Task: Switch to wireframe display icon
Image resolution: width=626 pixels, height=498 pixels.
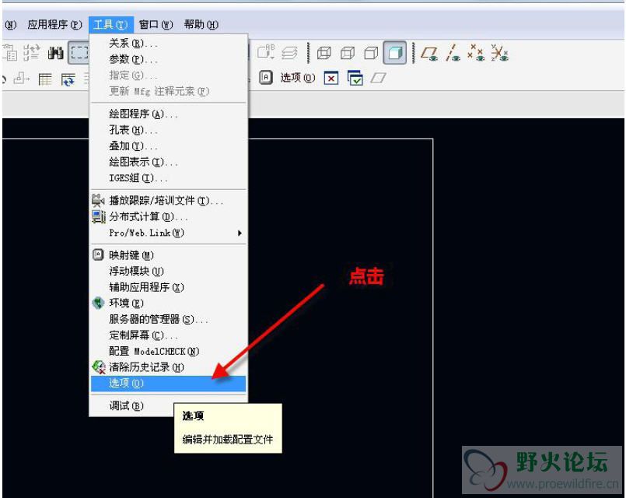Action: [x=323, y=53]
